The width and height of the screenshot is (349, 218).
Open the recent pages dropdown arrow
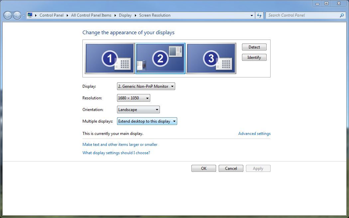tap(24, 16)
